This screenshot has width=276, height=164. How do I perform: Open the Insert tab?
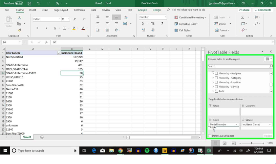(33, 10)
